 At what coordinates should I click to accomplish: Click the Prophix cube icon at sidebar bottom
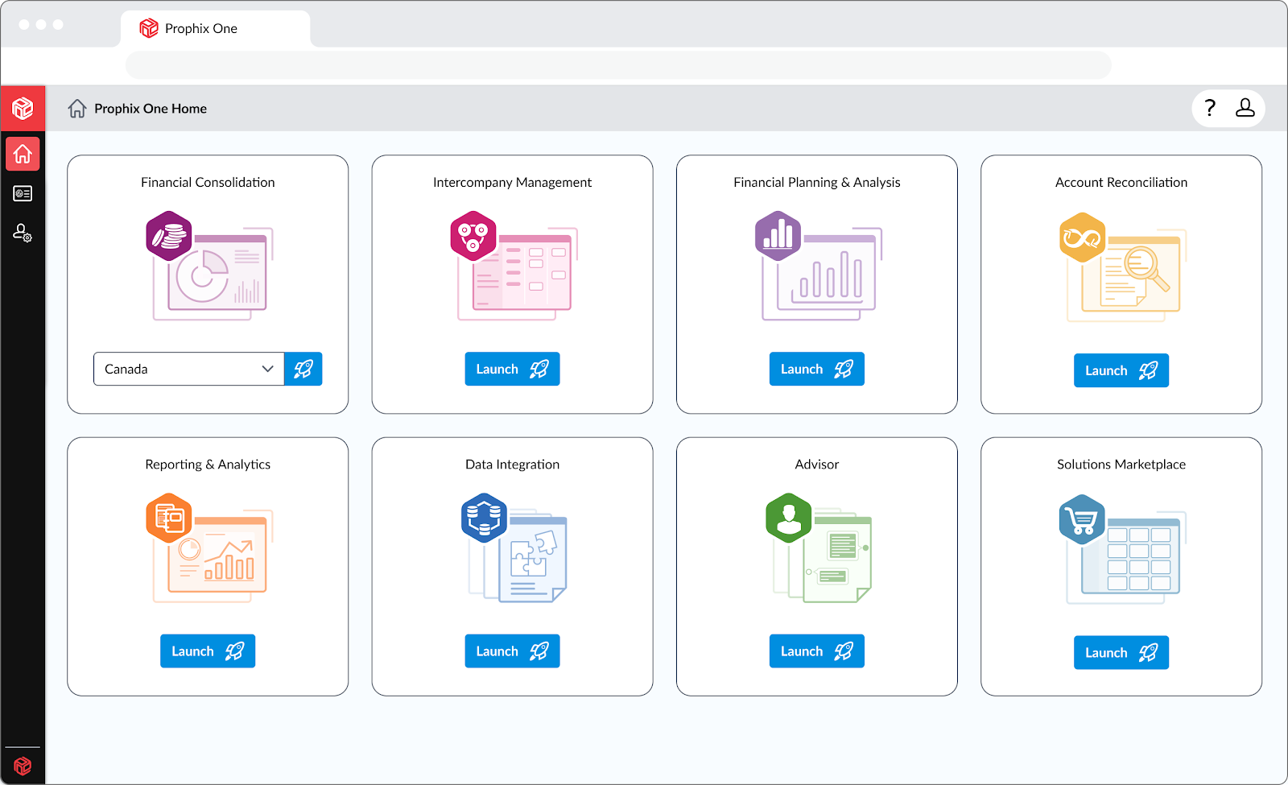point(23,766)
